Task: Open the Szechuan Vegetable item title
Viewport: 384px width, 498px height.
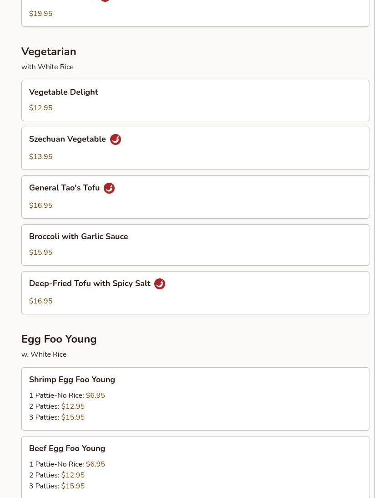Action: (67, 139)
